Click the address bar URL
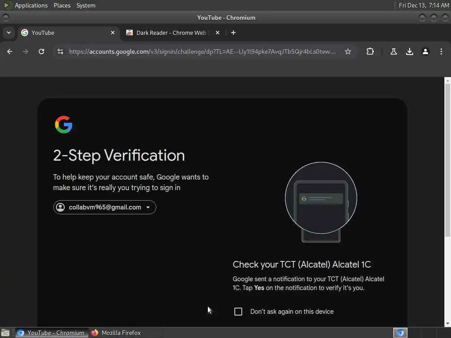Viewport: 451px width, 338px height. click(x=202, y=51)
